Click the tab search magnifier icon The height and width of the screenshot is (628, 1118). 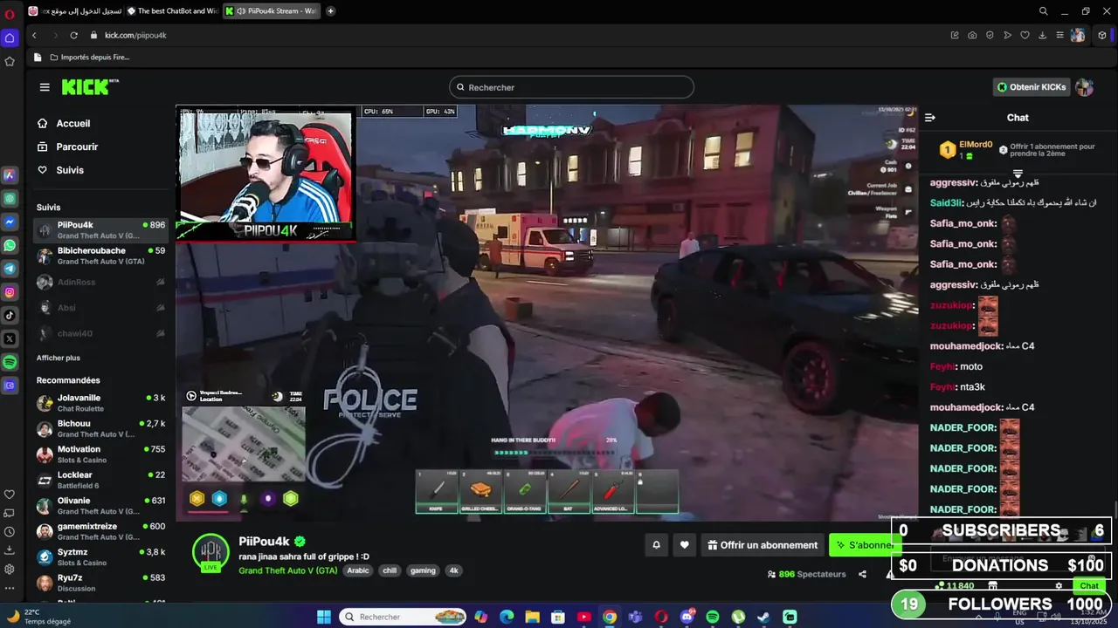coord(1043,11)
